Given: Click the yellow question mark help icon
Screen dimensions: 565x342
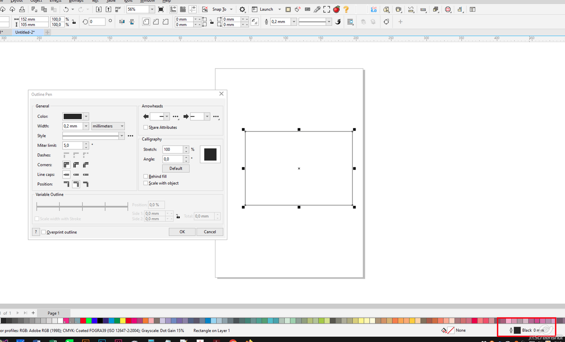Looking at the screenshot, I should 346,9.
